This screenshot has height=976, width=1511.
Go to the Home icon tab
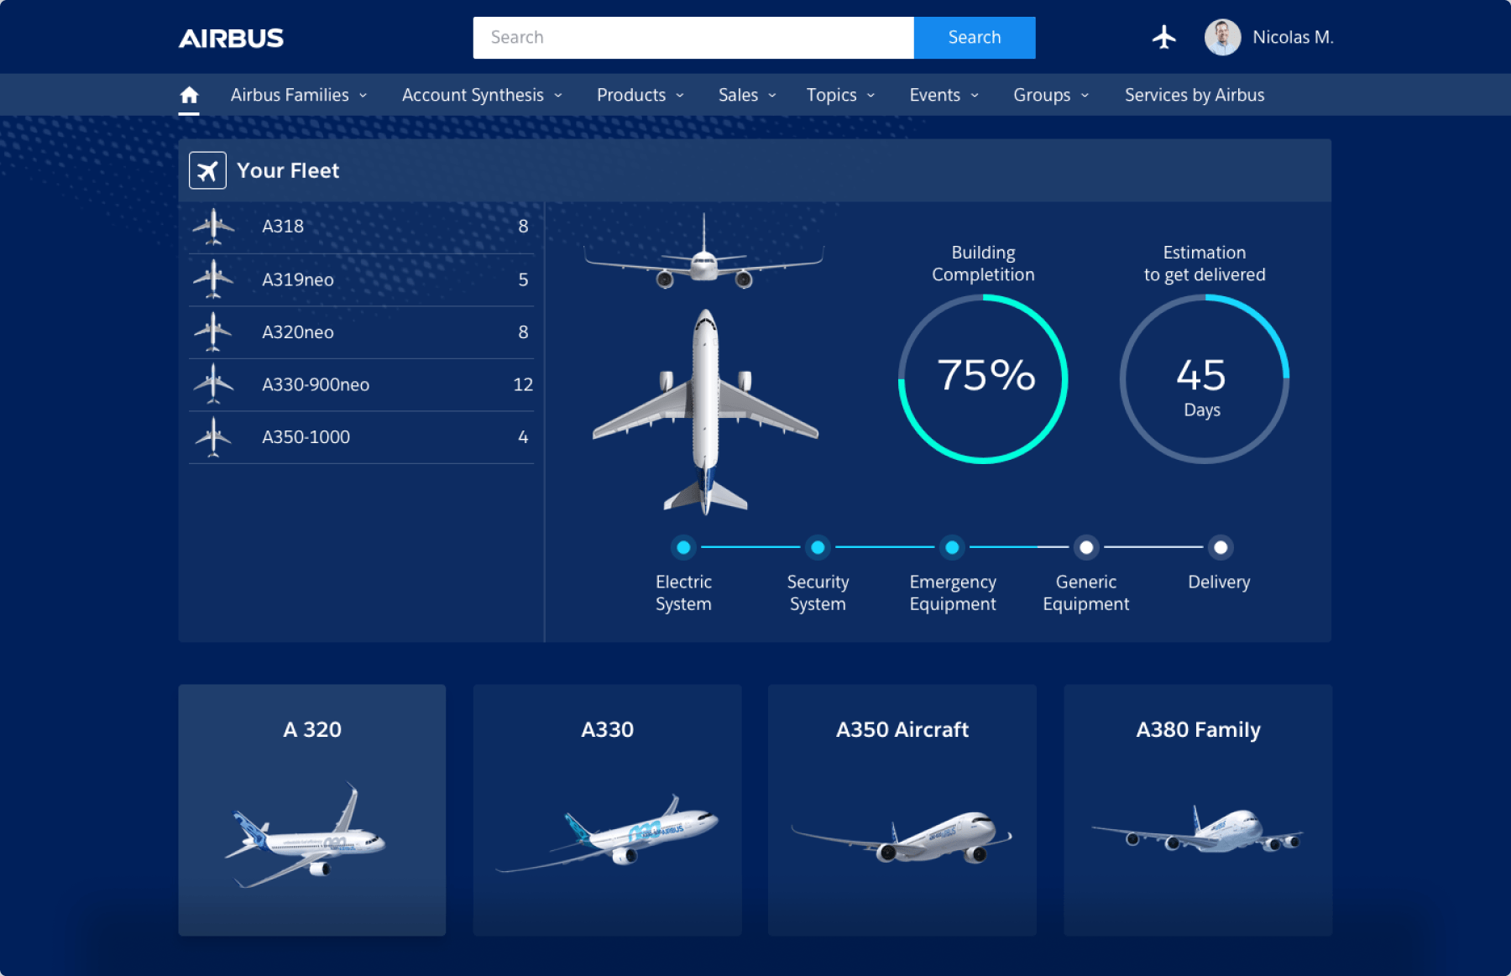(189, 95)
